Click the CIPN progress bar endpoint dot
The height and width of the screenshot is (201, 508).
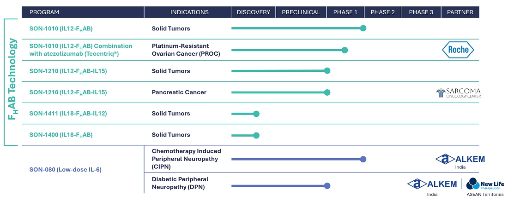click(363, 159)
